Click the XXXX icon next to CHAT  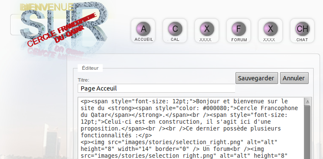pos(270,31)
